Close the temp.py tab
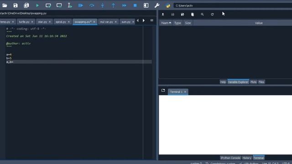Image resolution: width=292 pixels, height=164 pixels. [x=13, y=22]
